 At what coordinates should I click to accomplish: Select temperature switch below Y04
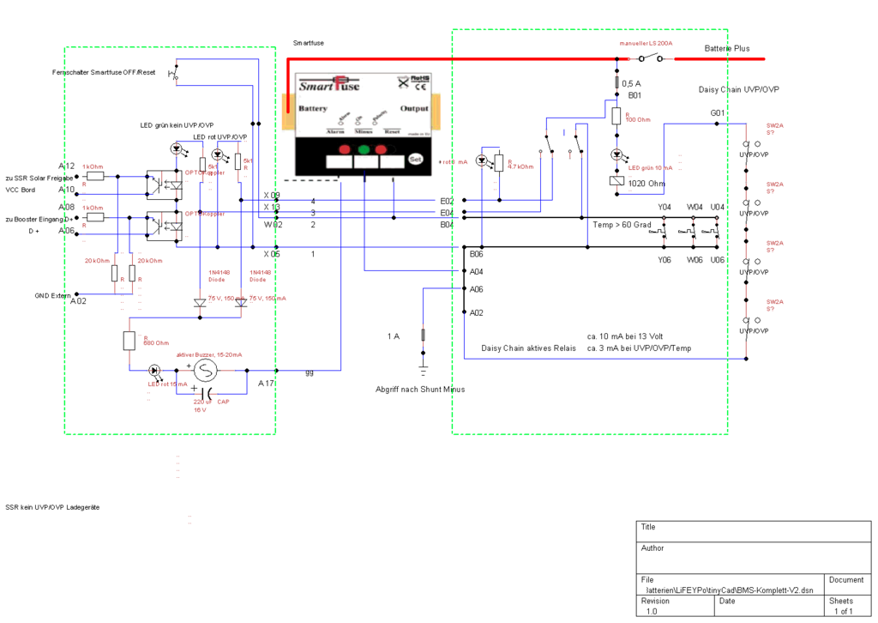[x=658, y=231]
